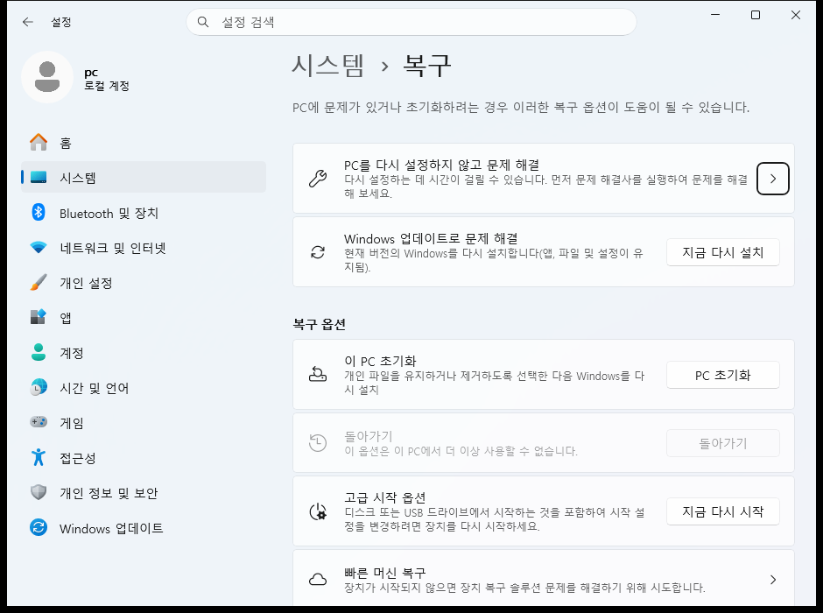
Task: Expand PC를 다시 설정하지 않고 문제 해결 chevron
Action: [x=772, y=179]
